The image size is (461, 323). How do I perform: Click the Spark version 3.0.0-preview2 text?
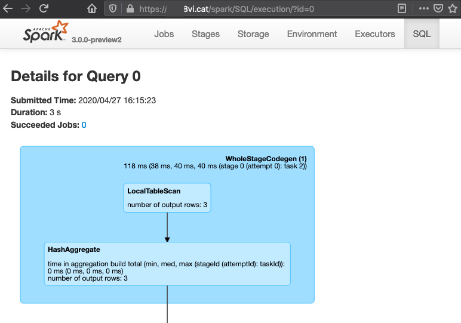[x=97, y=39]
